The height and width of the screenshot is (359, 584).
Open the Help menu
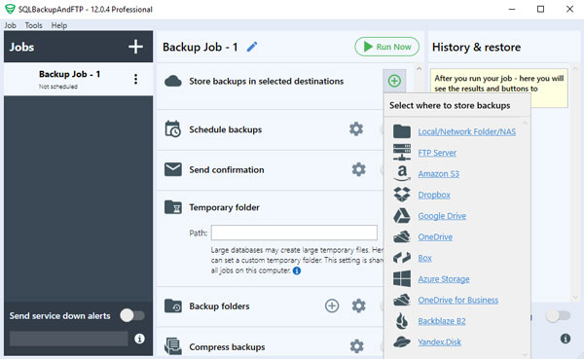[59, 25]
